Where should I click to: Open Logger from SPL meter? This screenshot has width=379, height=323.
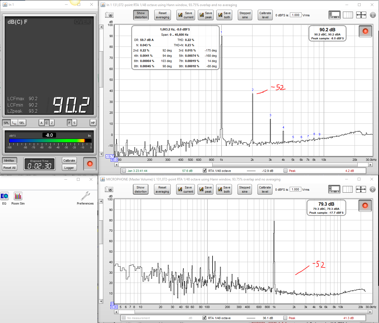coord(69,168)
